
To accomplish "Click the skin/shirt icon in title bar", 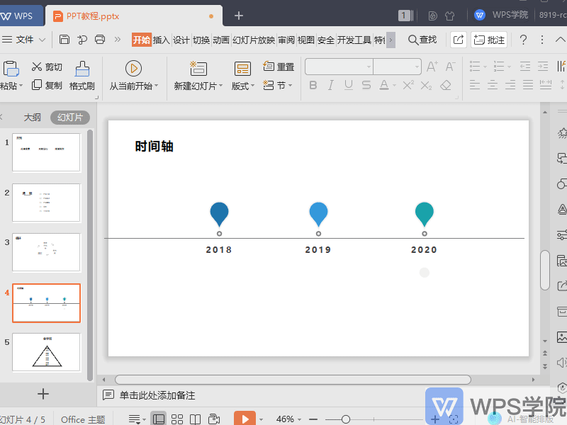I will pyautogui.click(x=449, y=16).
